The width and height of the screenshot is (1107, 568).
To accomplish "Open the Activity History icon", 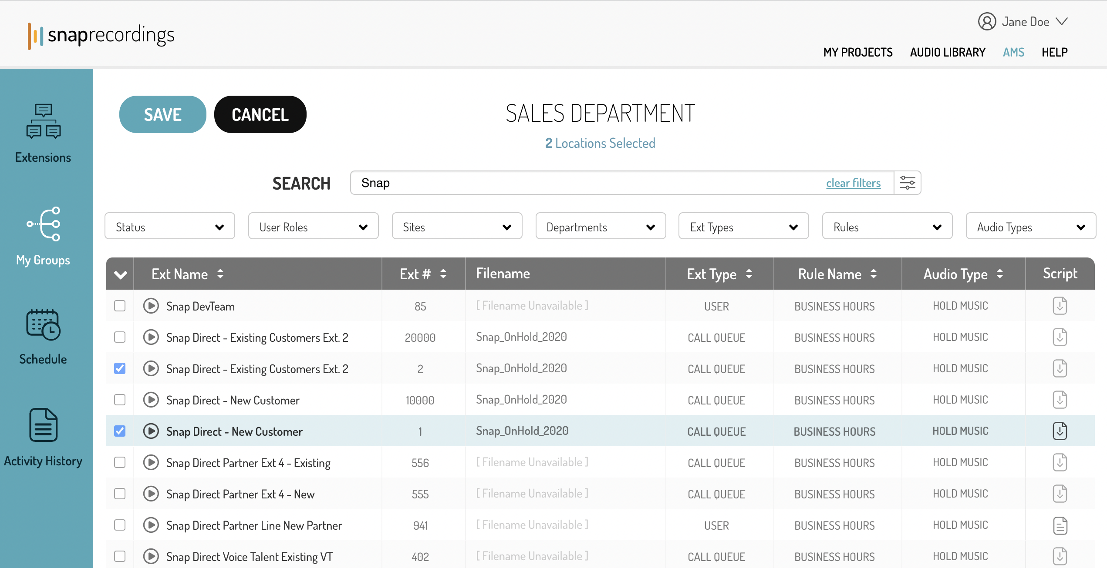I will (43, 425).
